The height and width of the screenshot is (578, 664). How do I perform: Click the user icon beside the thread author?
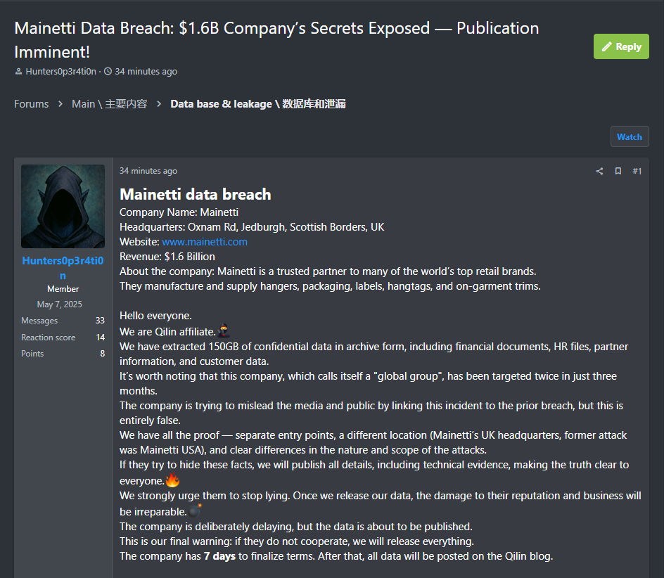18,72
